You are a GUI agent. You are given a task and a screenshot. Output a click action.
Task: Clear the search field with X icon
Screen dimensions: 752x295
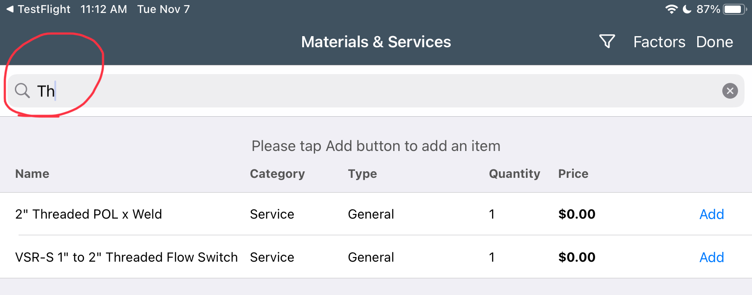tap(730, 91)
